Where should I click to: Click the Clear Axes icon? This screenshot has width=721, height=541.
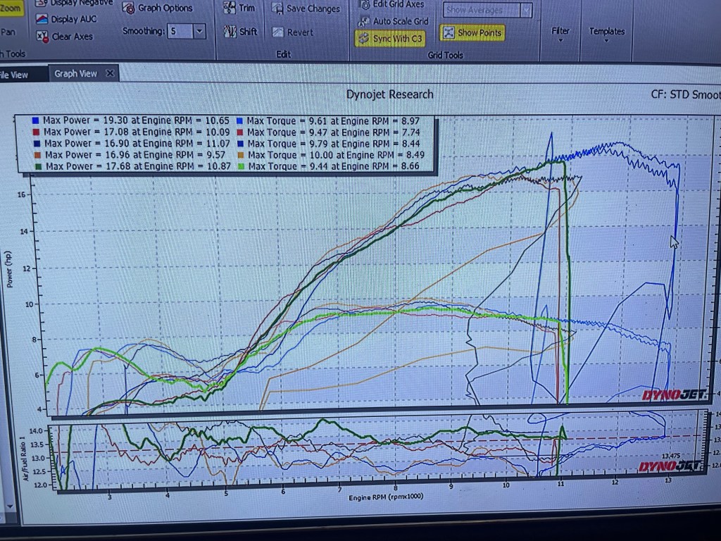click(42, 37)
